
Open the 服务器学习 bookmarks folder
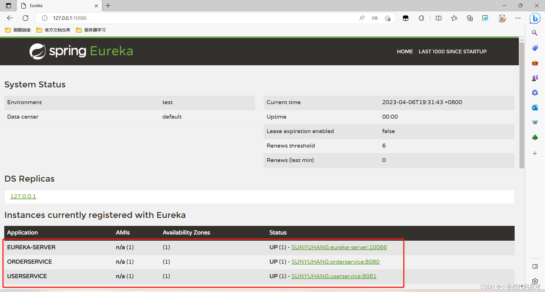(x=91, y=30)
